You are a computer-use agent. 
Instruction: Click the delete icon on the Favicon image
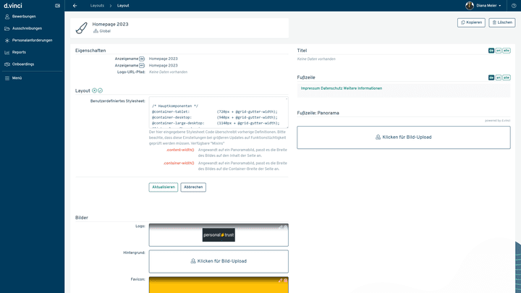(x=285, y=280)
